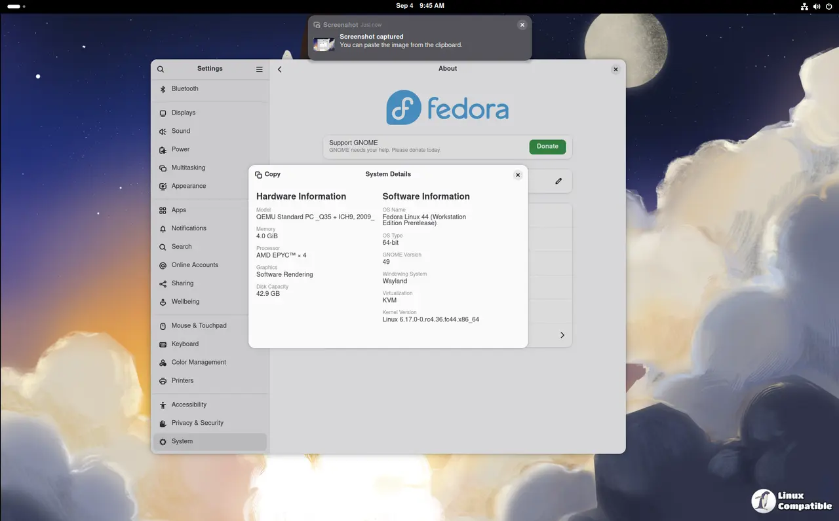Image resolution: width=839 pixels, height=521 pixels.
Task: Go to Online Accounts settings
Action: (x=195, y=265)
